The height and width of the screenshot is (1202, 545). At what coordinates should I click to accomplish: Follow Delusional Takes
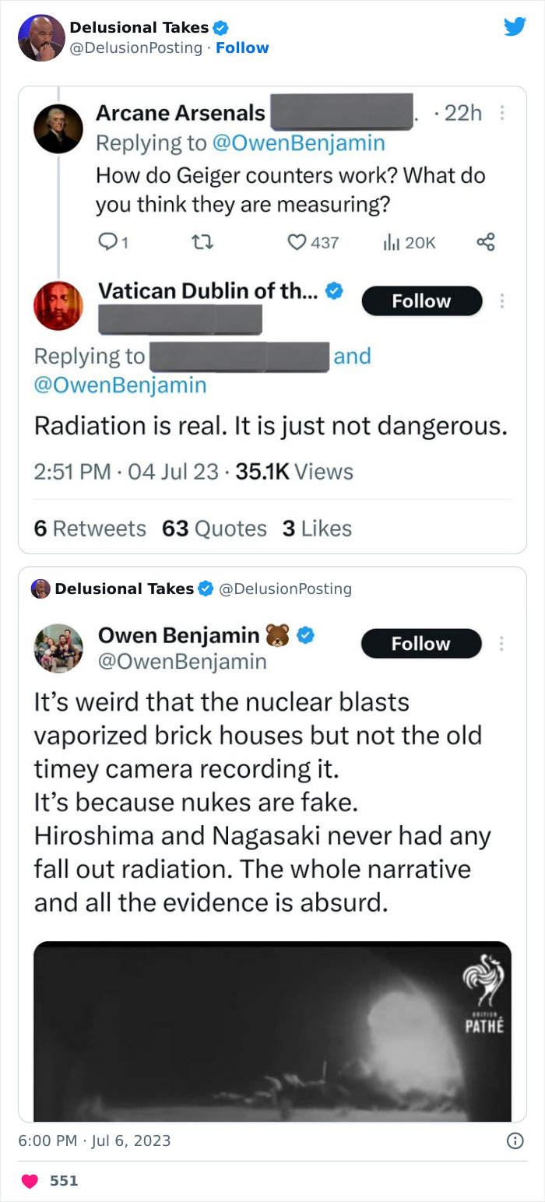point(242,47)
